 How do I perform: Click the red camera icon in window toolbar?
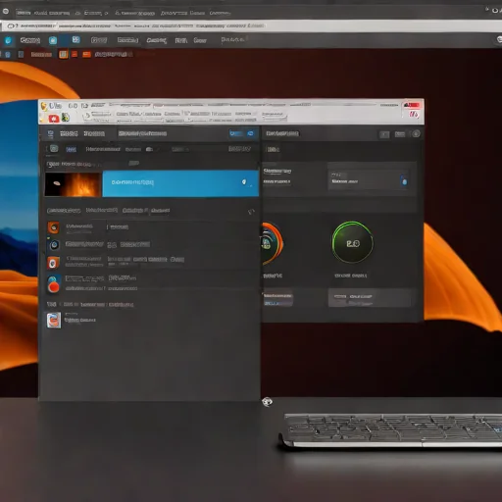pos(54,118)
